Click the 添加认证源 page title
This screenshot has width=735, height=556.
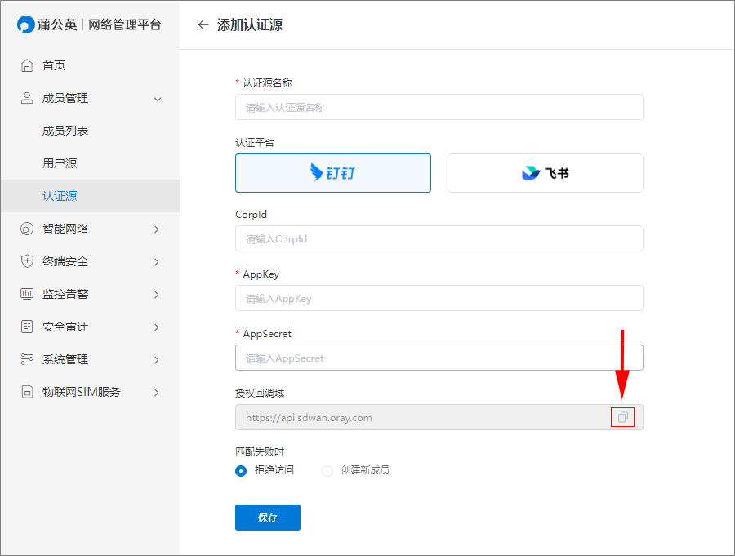pos(250,24)
